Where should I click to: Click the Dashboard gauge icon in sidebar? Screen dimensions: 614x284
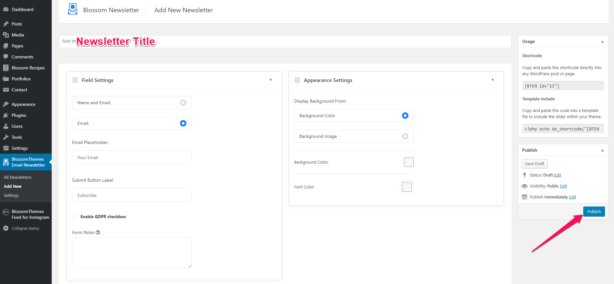click(x=6, y=9)
